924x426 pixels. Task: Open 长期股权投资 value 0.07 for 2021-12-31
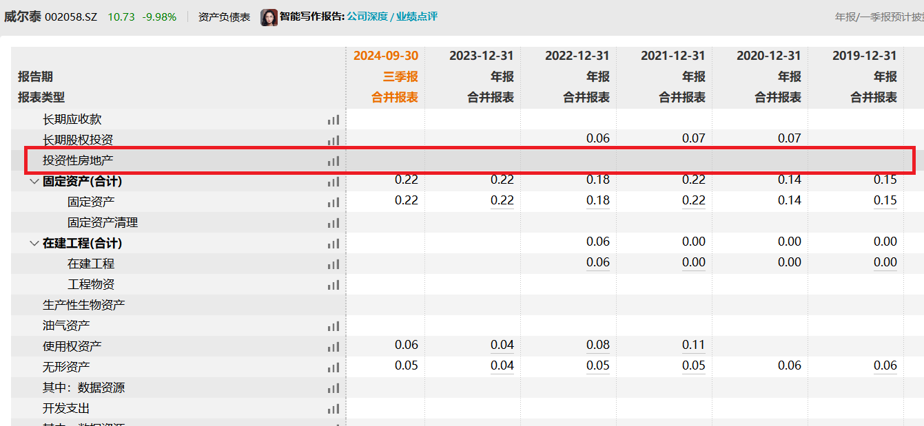pyautogui.click(x=694, y=138)
